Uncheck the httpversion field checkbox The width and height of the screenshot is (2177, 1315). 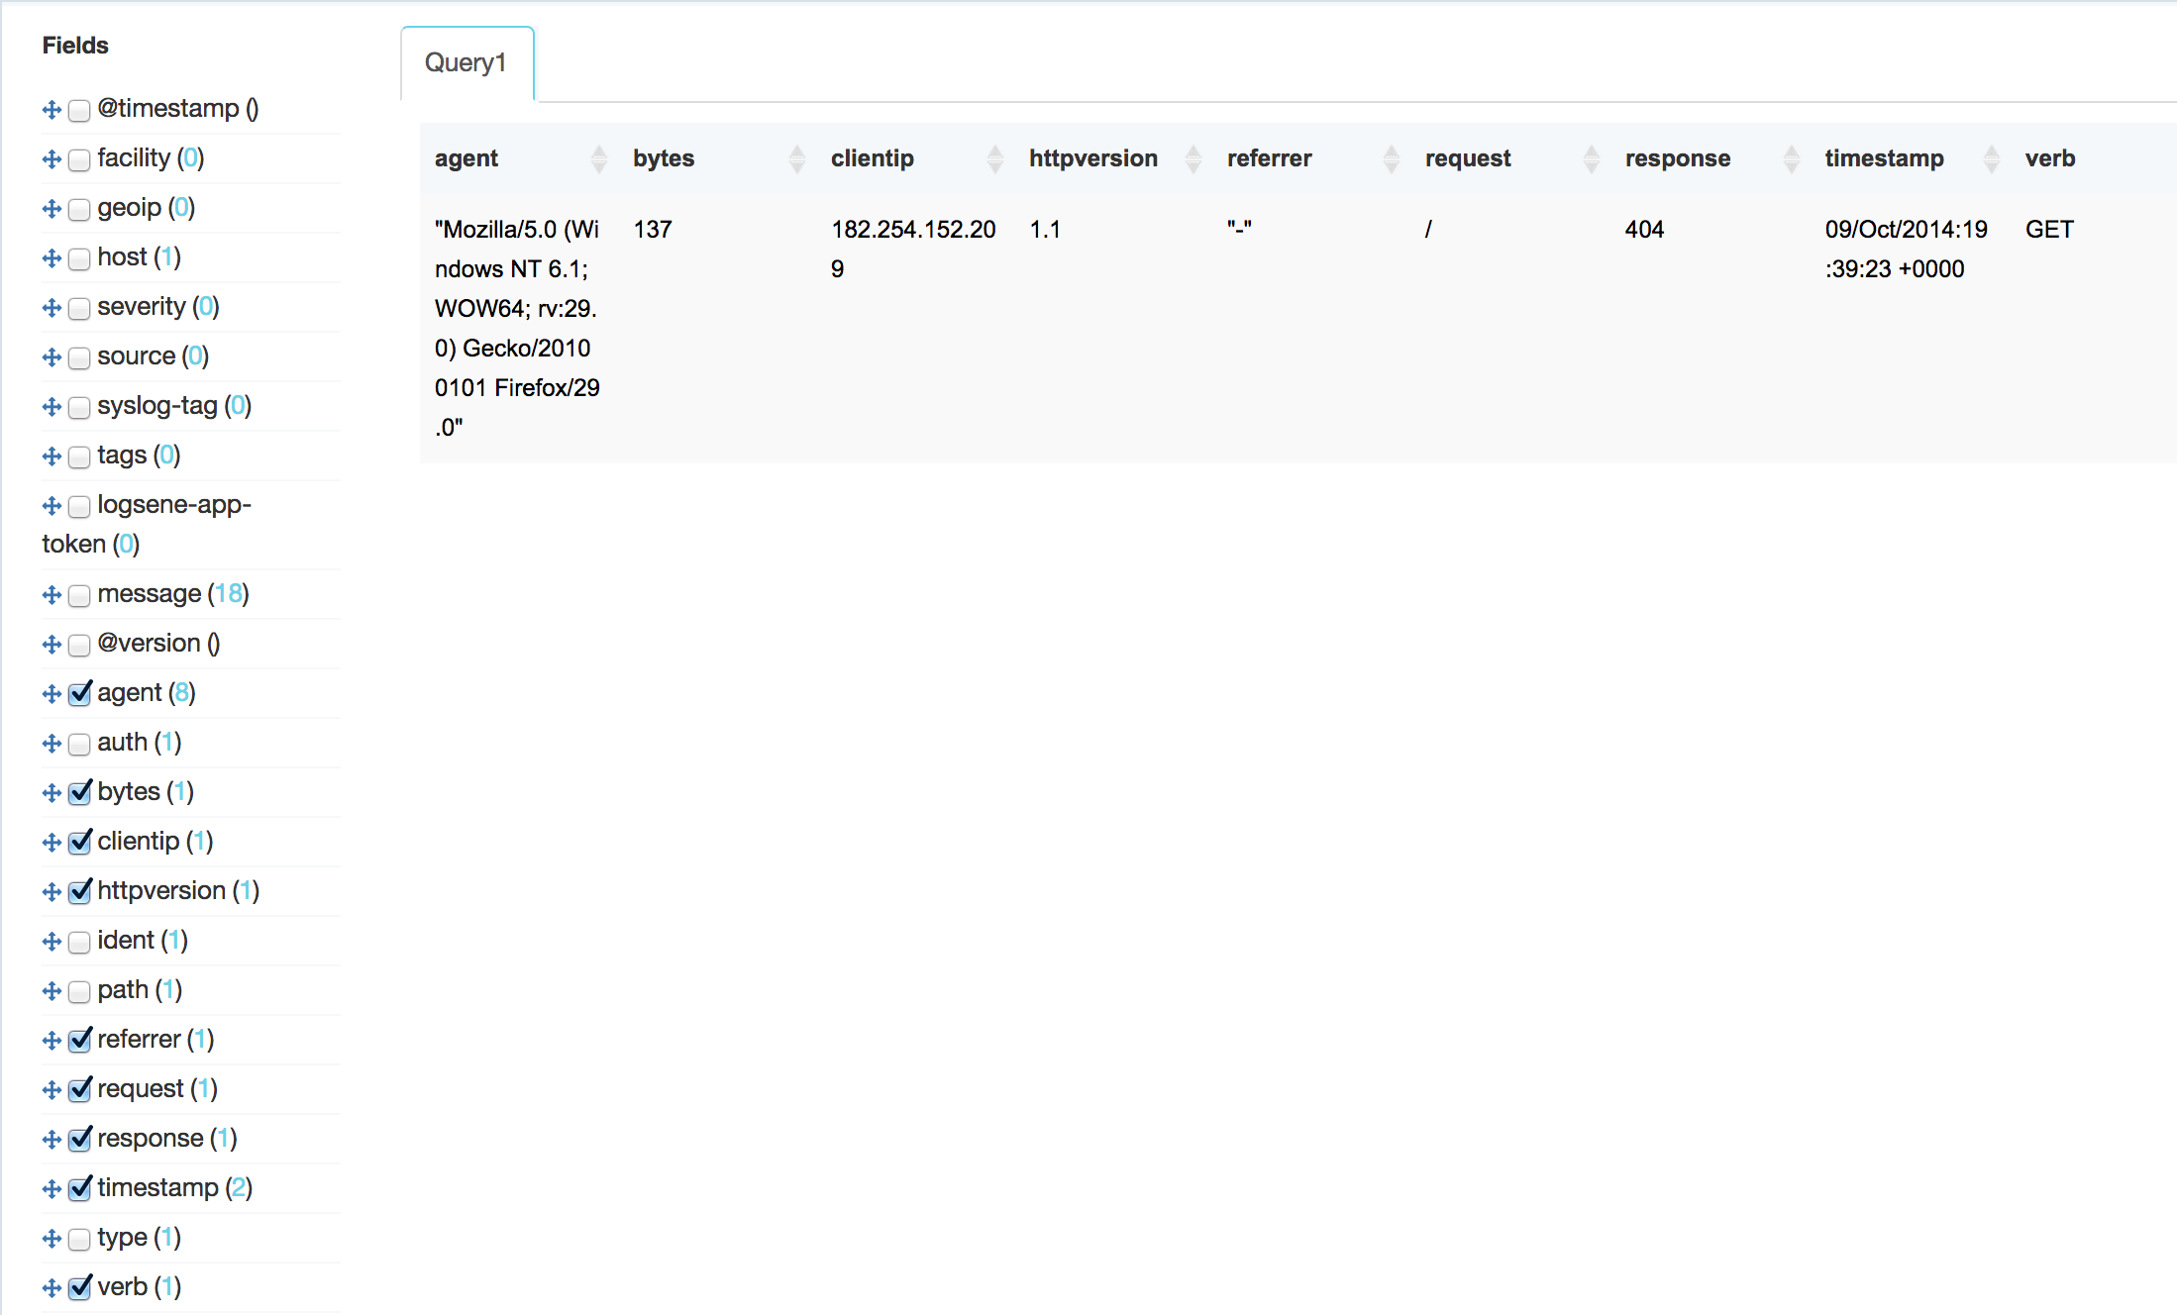pos(79,891)
